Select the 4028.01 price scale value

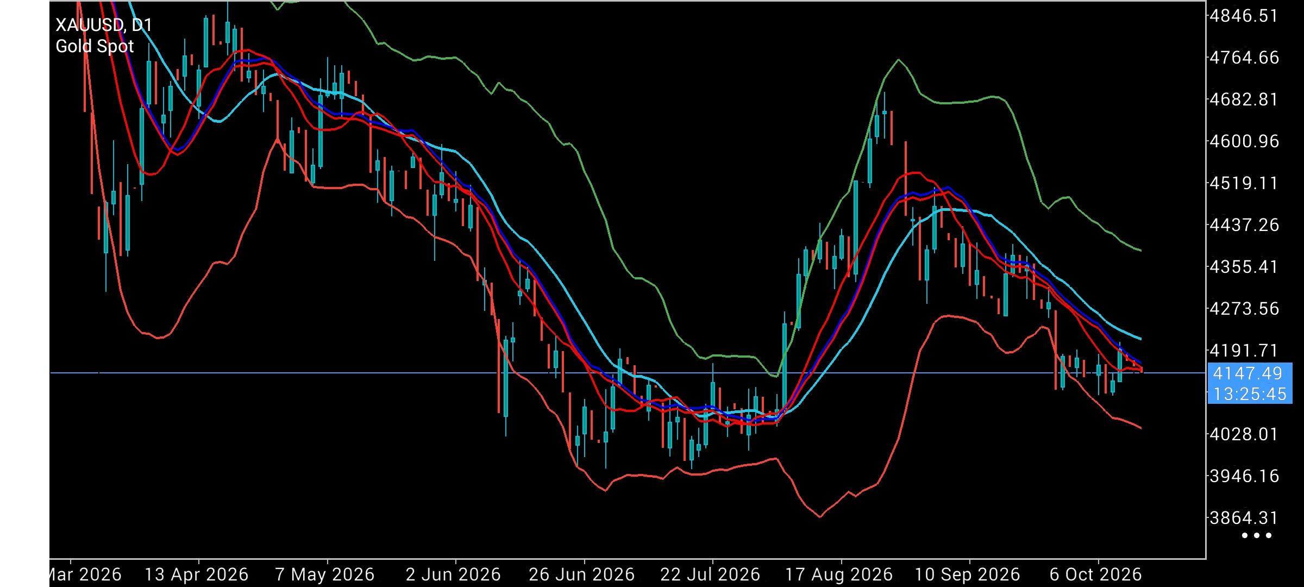(1244, 434)
